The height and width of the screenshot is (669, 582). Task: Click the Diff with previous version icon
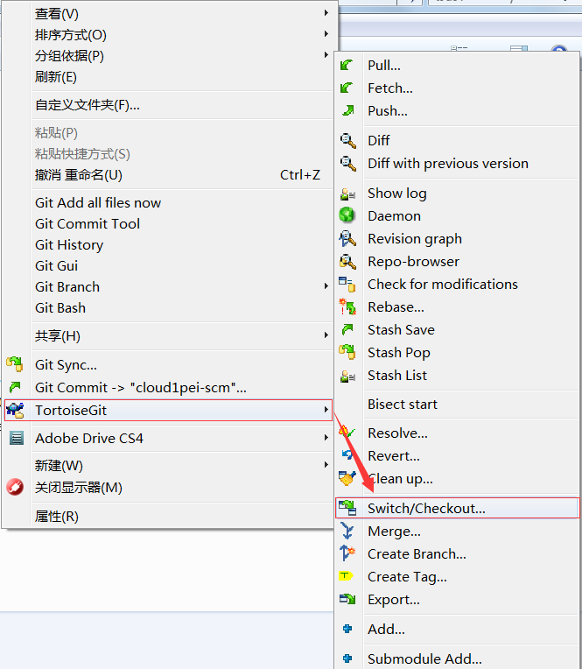pos(348,164)
